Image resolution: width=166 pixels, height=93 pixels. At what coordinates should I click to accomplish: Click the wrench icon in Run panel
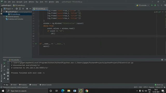coord(4,66)
